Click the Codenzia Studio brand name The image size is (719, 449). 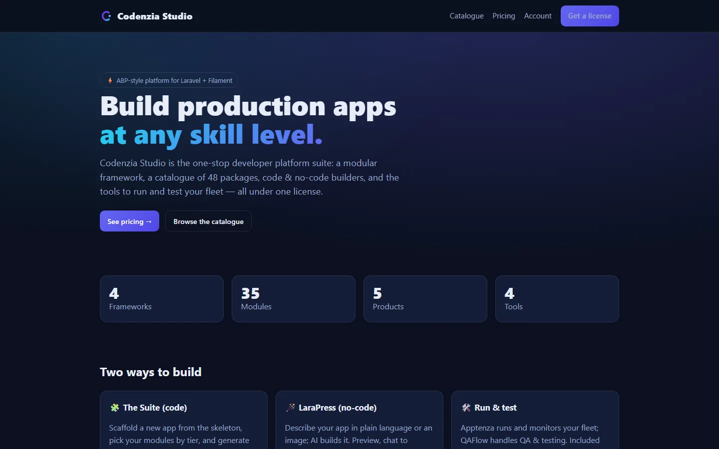coord(155,16)
